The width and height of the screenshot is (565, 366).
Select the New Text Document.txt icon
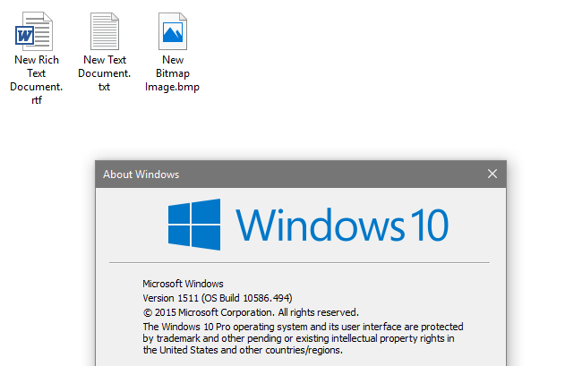pos(105,31)
